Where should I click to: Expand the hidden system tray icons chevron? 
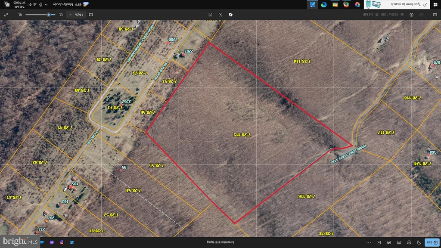tap(46, 4)
